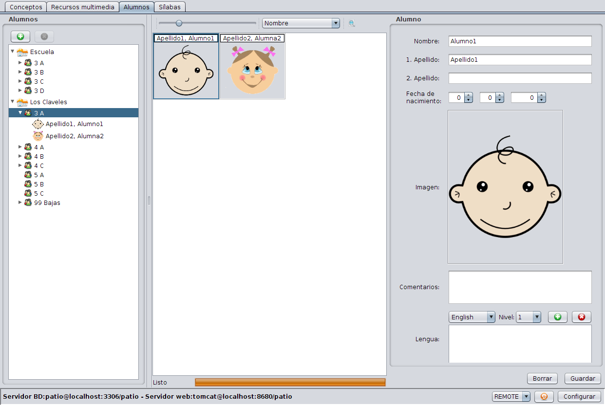
Task: Select the Escuela school folder icon
Action: pyautogui.click(x=22, y=52)
